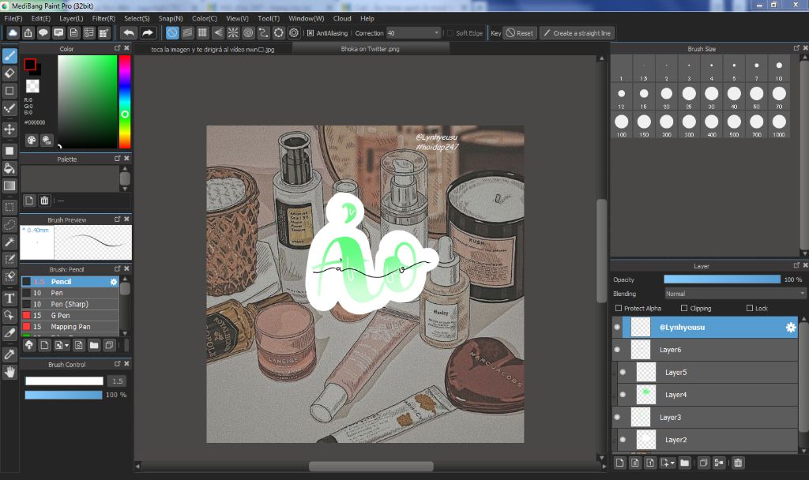This screenshot has width=809, height=480.
Task: Hide Layer3 using its eye icon
Action: [x=617, y=417]
